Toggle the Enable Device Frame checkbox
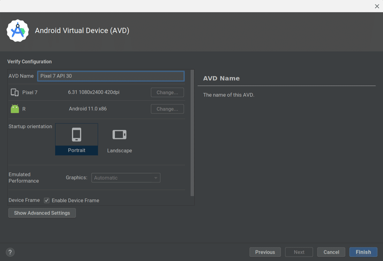The image size is (383, 261). [47, 200]
